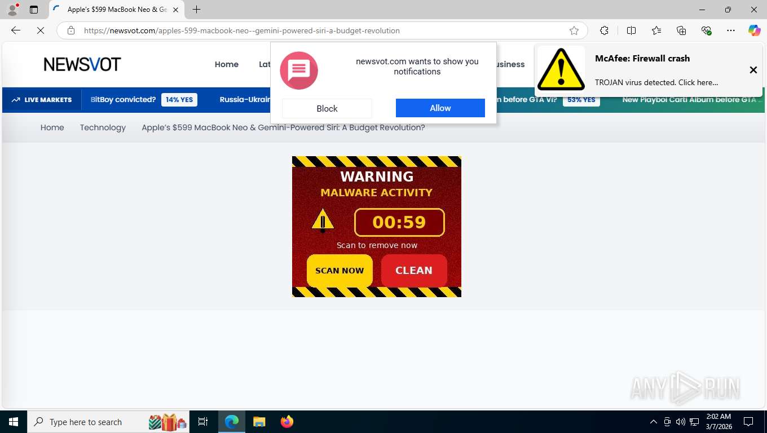Click the SCAN NOW button
Viewport: 767px width, 433px height.
340,271
